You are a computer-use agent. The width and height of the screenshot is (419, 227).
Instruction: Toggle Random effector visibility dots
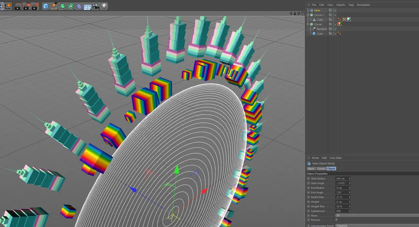tap(333, 29)
